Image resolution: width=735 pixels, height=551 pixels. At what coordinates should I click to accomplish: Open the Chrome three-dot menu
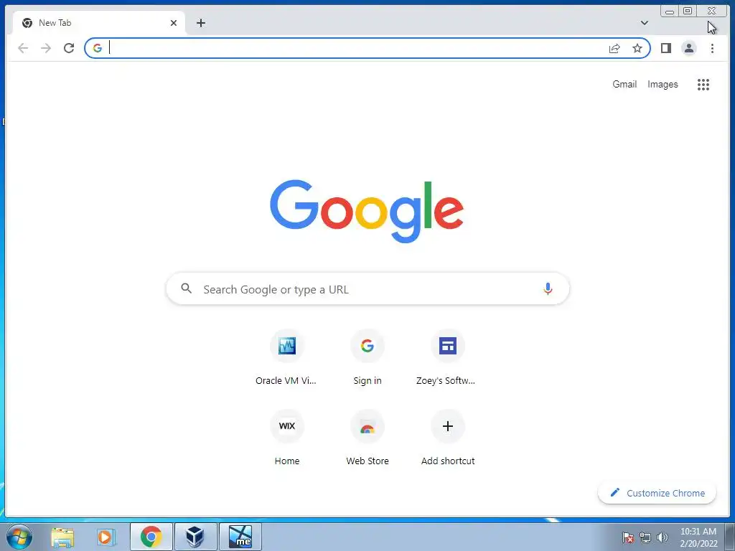(x=712, y=48)
